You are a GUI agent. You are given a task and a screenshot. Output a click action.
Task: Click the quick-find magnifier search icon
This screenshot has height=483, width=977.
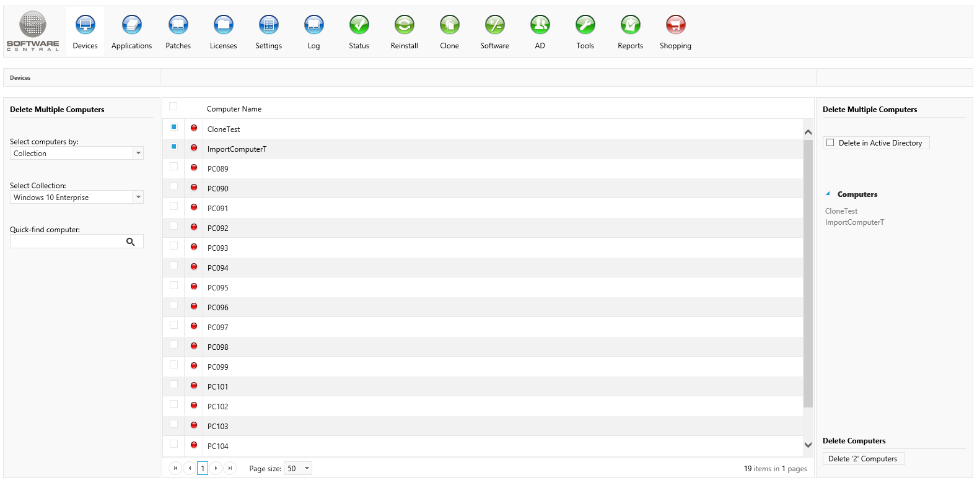pyautogui.click(x=130, y=241)
